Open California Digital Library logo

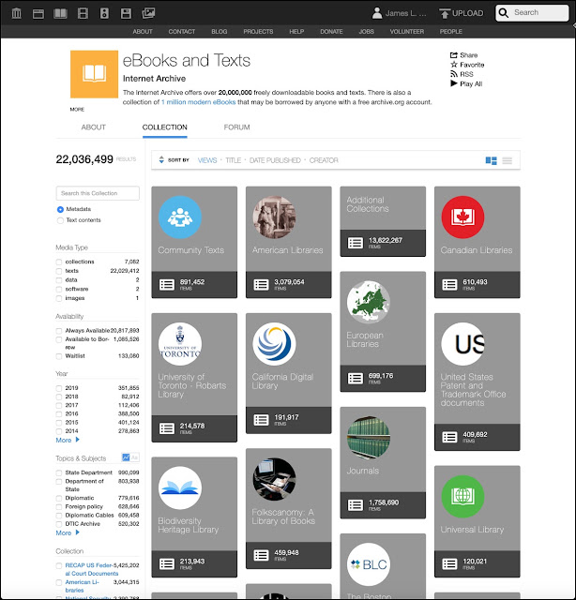tap(274, 344)
